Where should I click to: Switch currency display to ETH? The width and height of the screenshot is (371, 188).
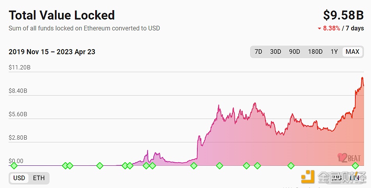[x=39, y=178]
